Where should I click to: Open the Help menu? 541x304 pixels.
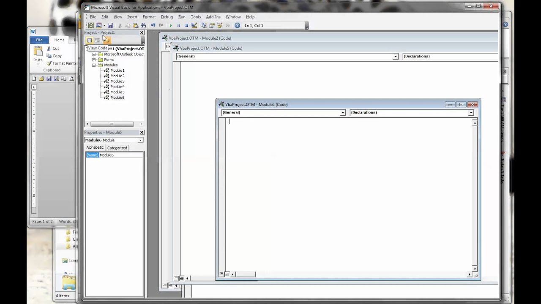click(x=250, y=17)
